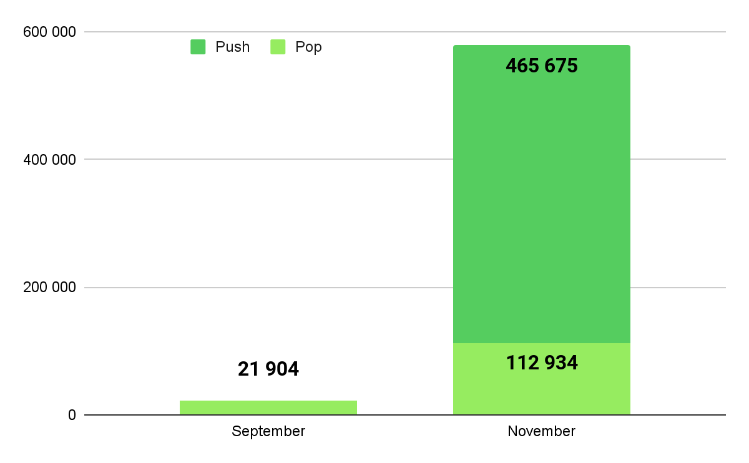Click the November x-axis label
Screen dimensions: 749x463
tap(541, 431)
